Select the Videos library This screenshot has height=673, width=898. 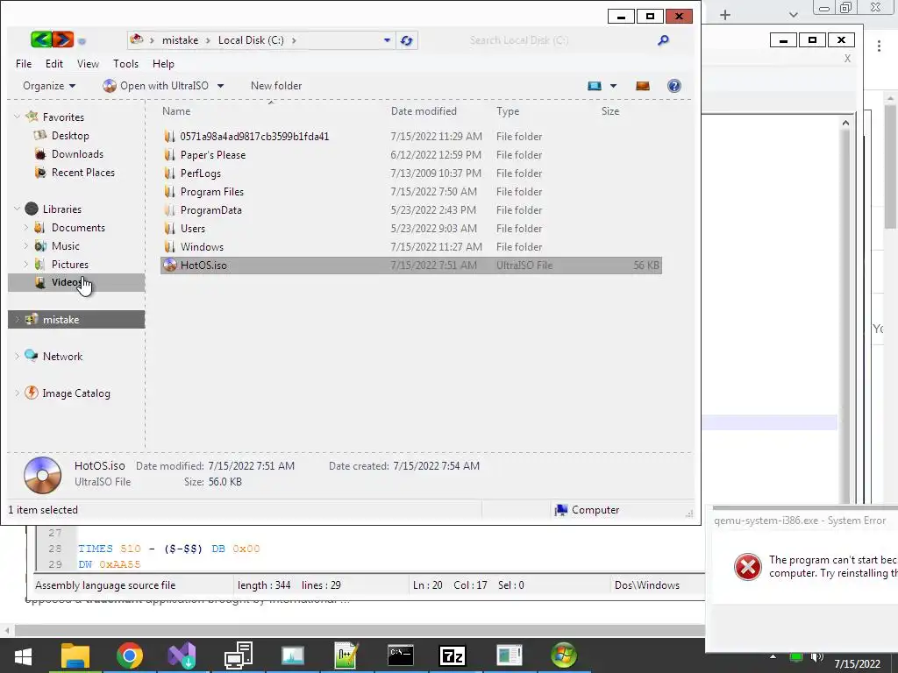[76, 282]
